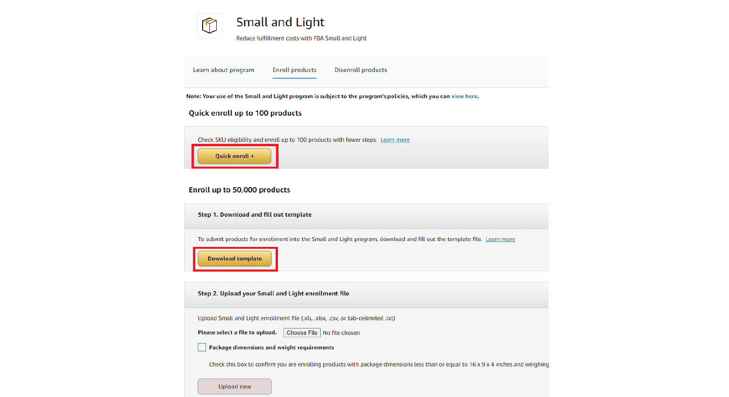Click Quick enroll up to 100 products heading

(x=245, y=113)
